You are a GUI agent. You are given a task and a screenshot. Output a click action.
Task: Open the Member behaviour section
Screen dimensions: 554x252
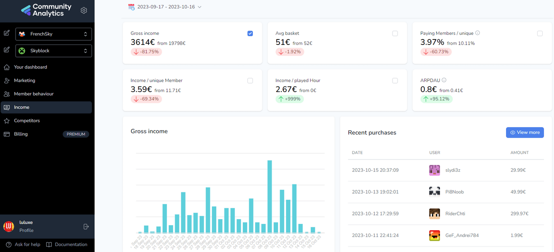point(34,94)
